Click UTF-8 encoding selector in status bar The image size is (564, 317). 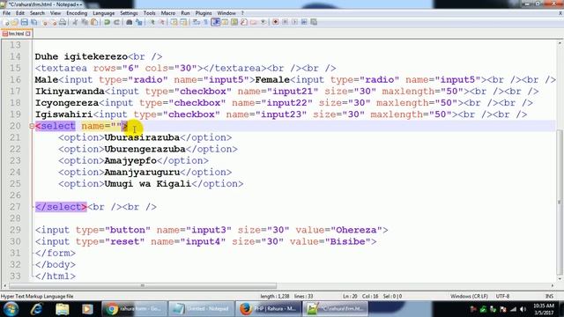point(502,296)
